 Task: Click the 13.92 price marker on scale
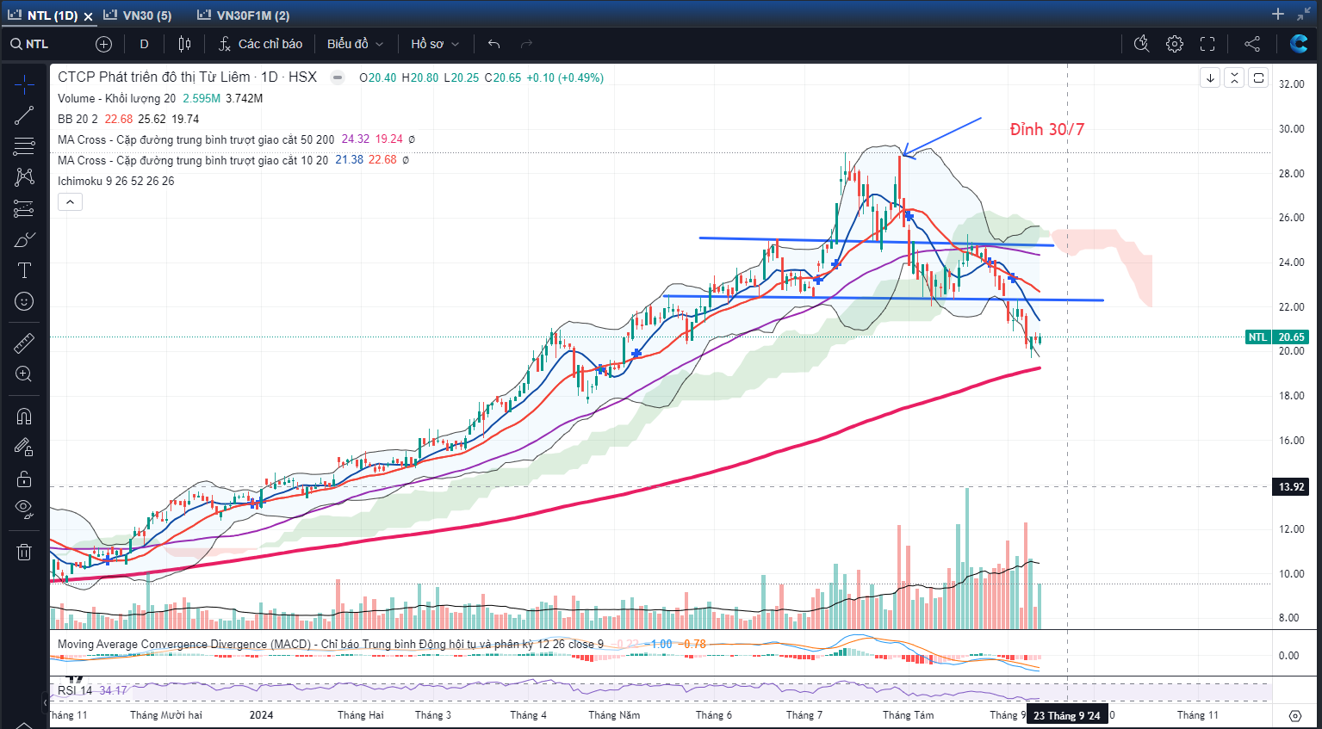click(x=1291, y=487)
